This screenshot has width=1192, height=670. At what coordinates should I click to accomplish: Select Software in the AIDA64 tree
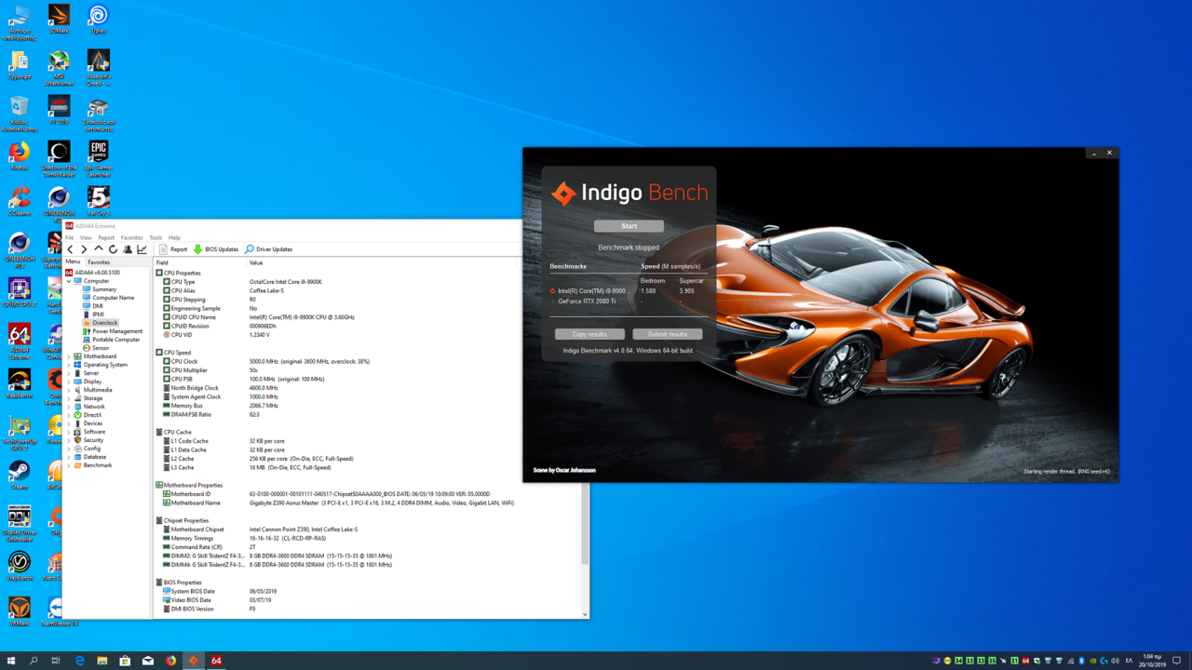coord(94,432)
